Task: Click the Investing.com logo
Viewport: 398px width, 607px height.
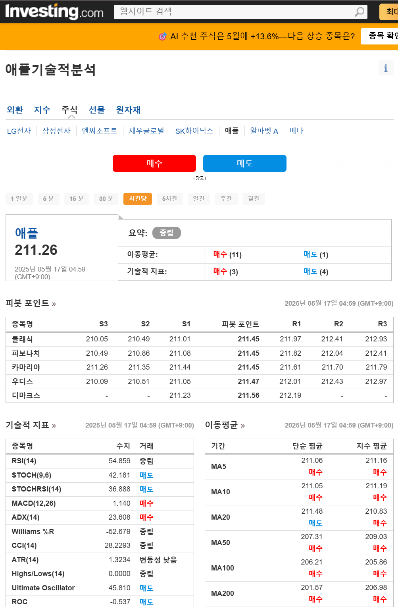Action: click(x=54, y=12)
